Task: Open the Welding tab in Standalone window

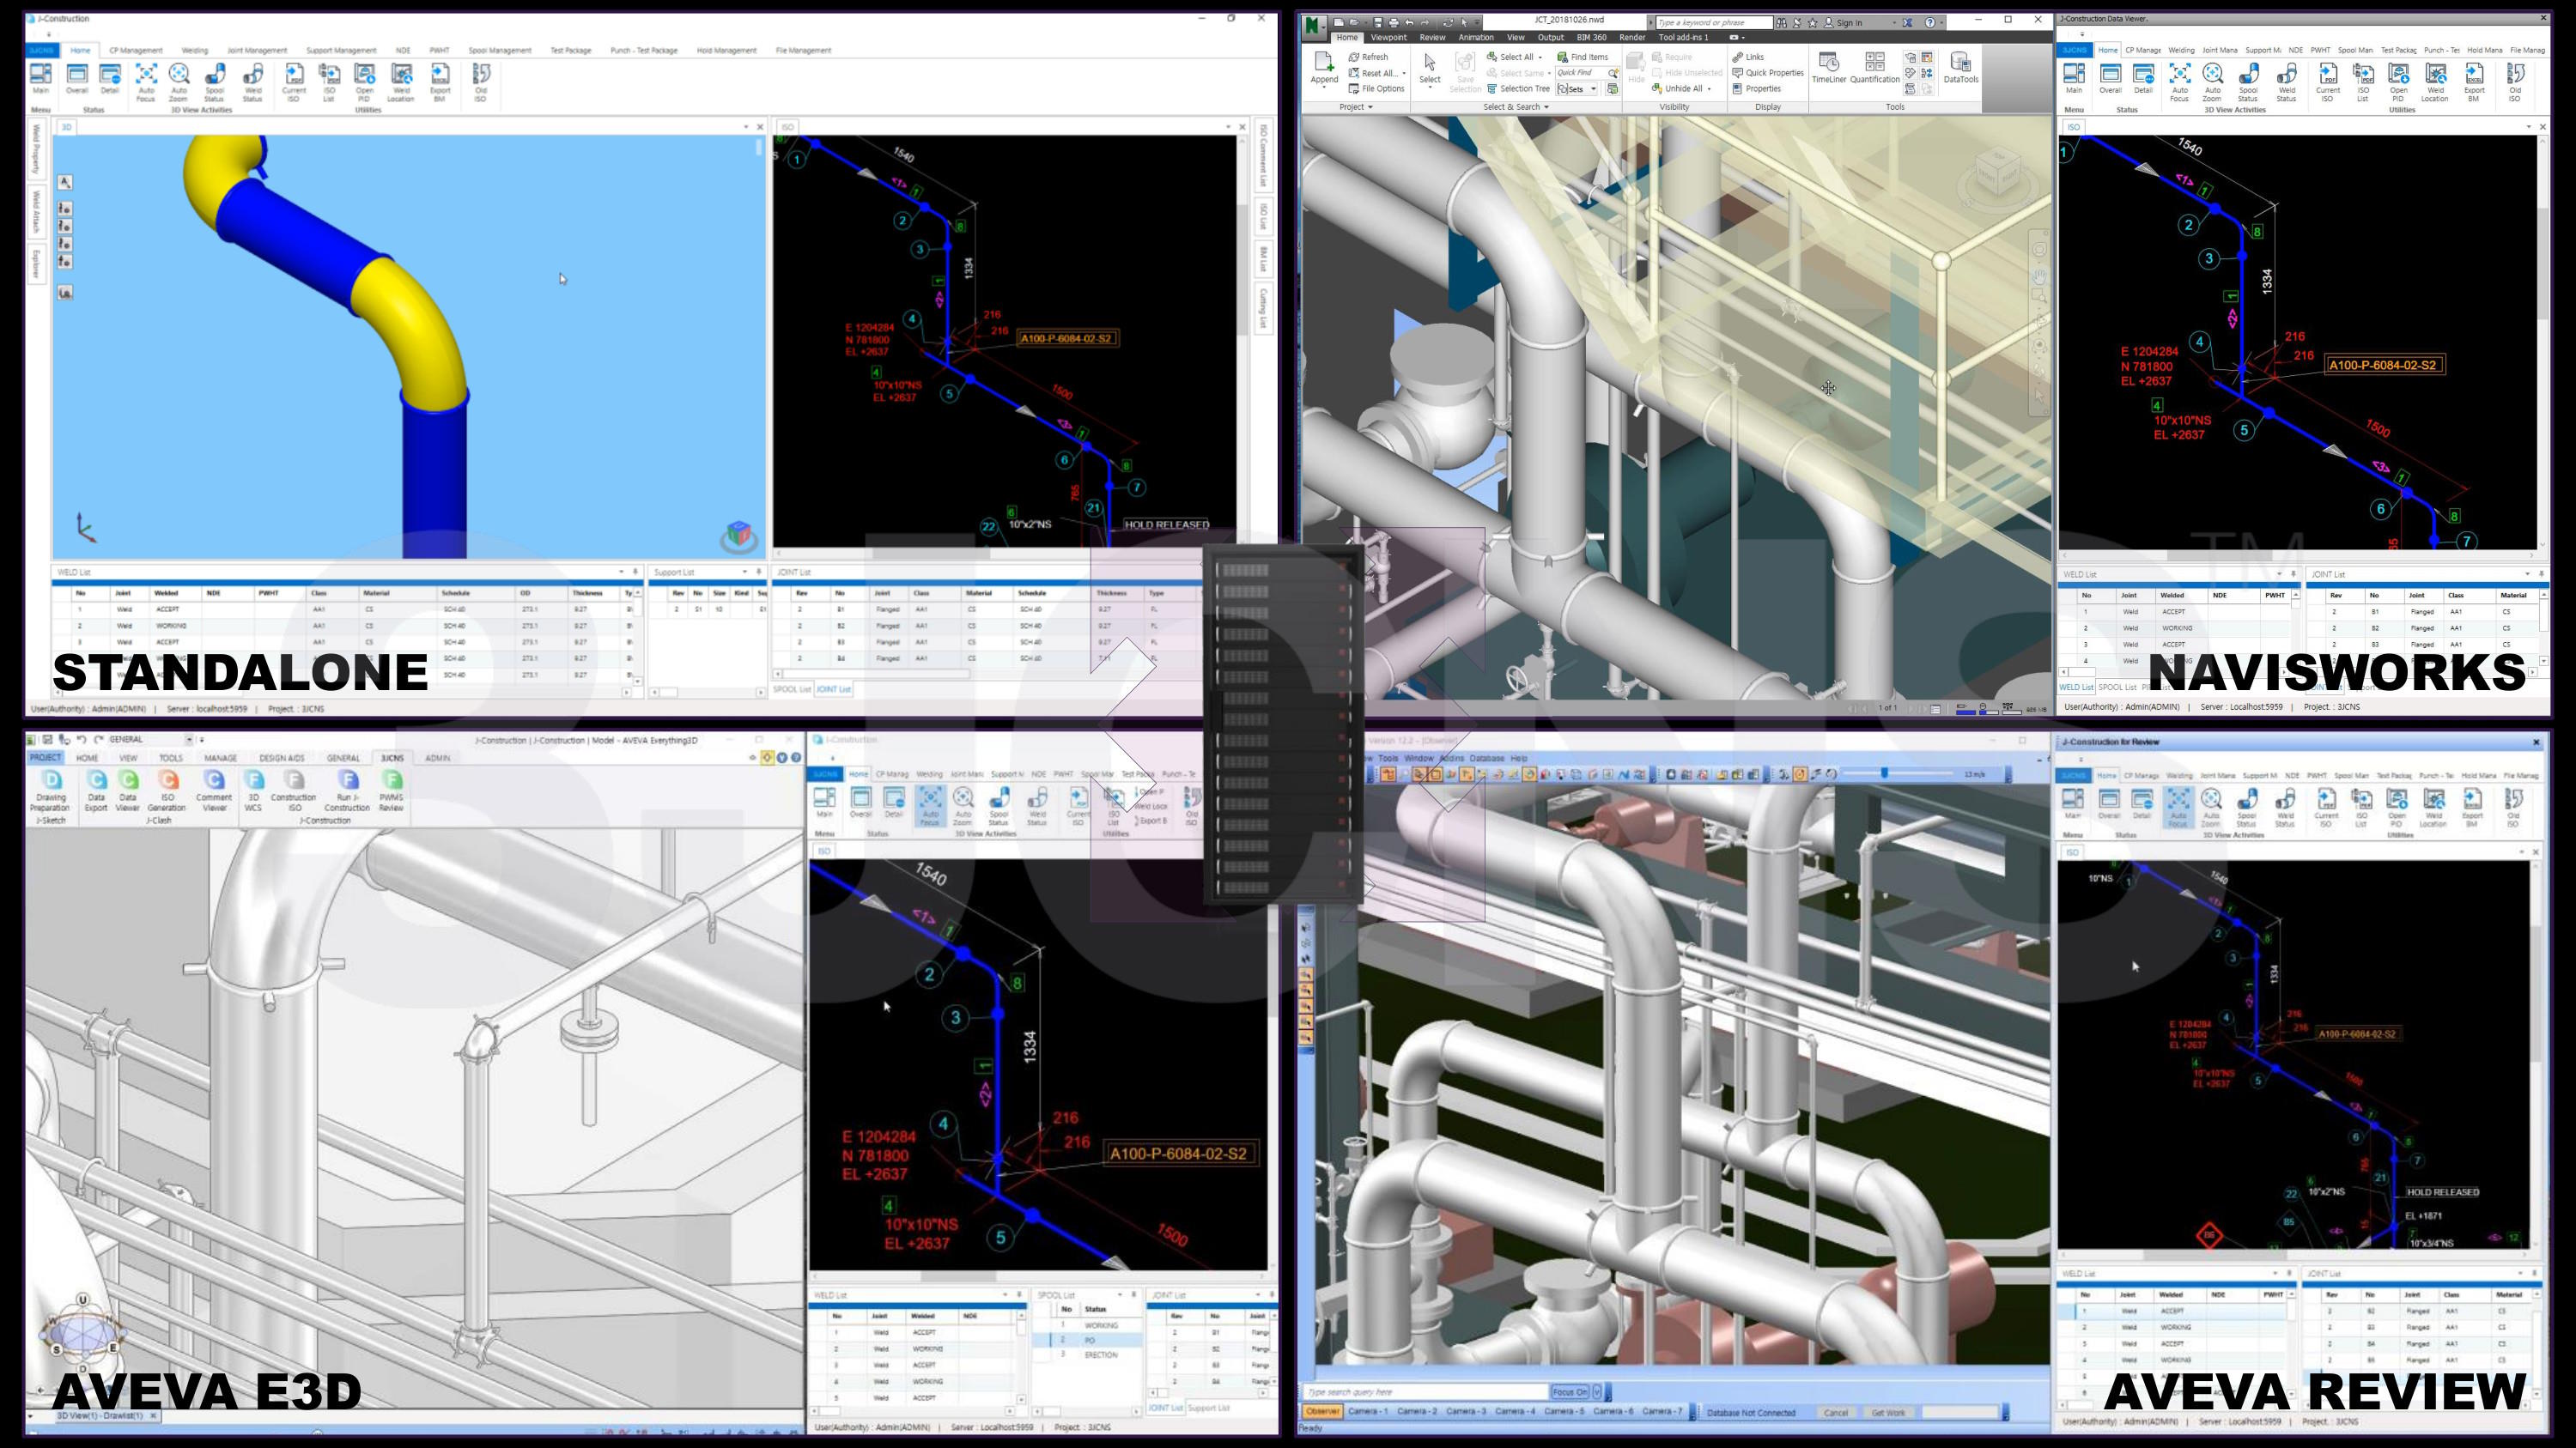Action: [x=195, y=50]
